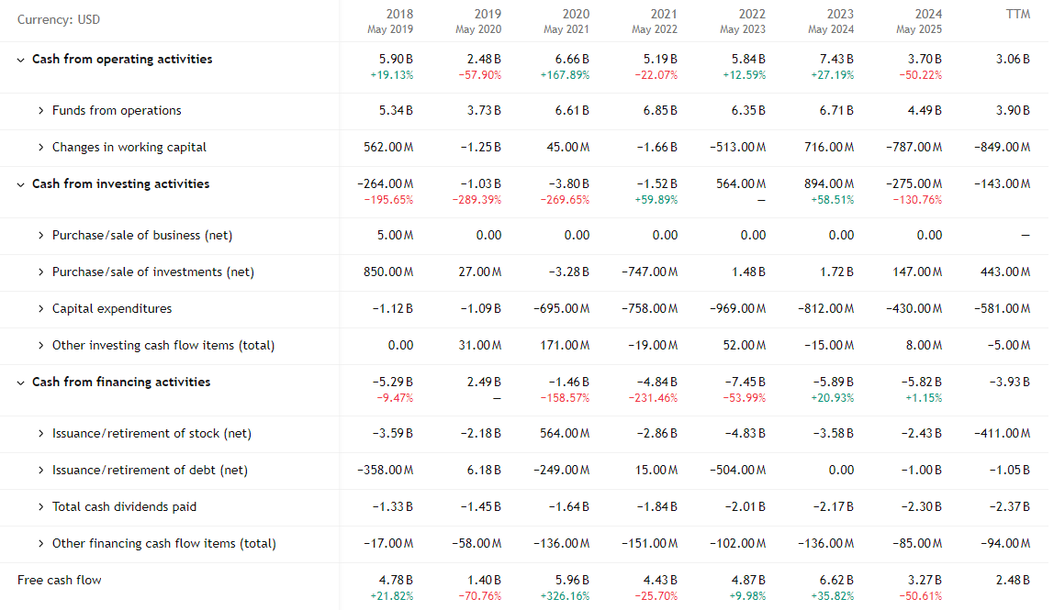The height and width of the screenshot is (610, 1054).
Task: Click the 2023 free cash flow value 6.62 B
Action: [839, 580]
